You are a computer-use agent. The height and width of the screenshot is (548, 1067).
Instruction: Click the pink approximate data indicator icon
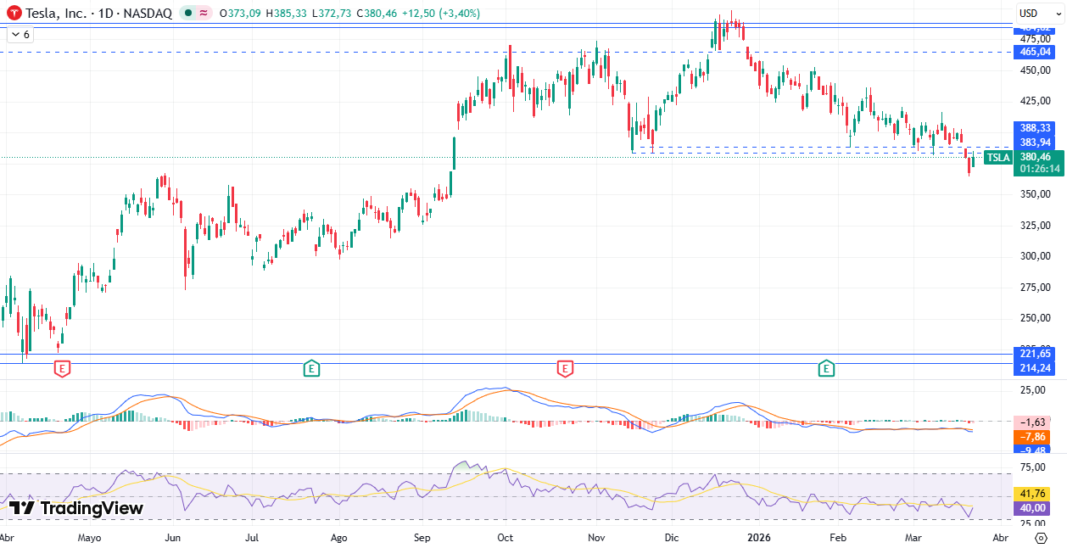204,14
